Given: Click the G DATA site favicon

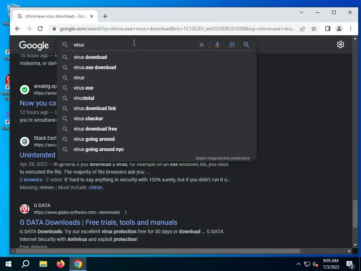Looking at the screenshot, I should [x=25, y=209].
